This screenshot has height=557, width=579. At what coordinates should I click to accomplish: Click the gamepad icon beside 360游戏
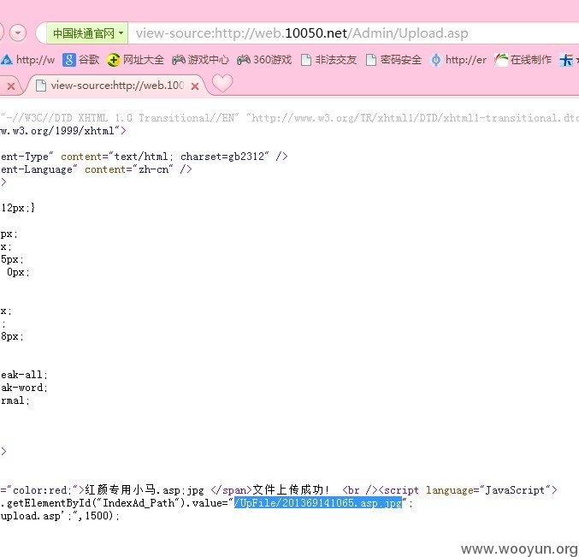pos(244,60)
